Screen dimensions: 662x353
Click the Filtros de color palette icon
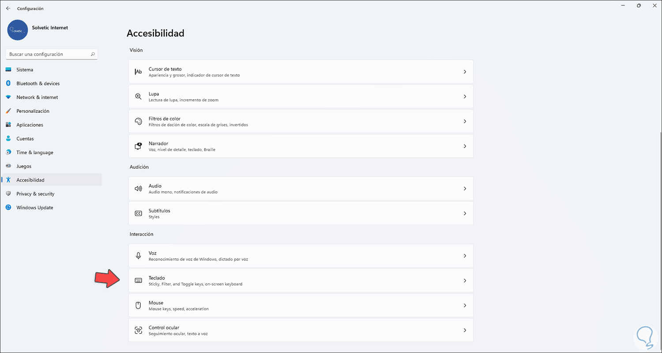pyautogui.click(x=138, y=121)
